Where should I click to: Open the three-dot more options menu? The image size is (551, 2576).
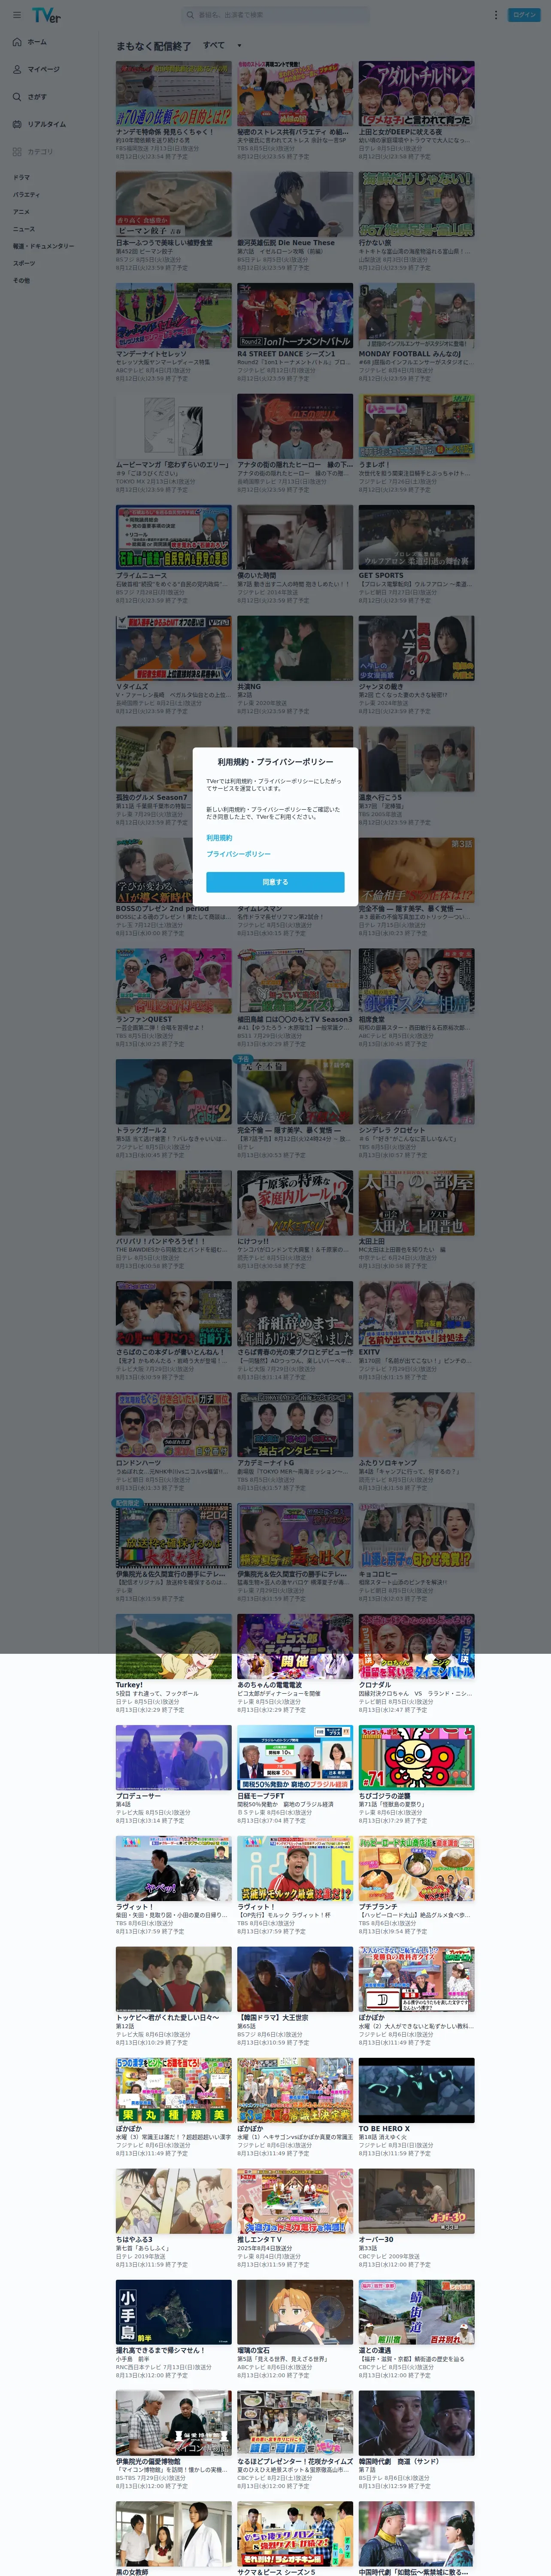(495, 15)
